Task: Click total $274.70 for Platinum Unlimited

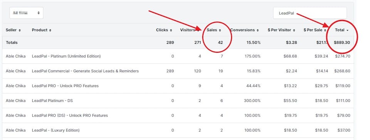Action: point(342,56)
